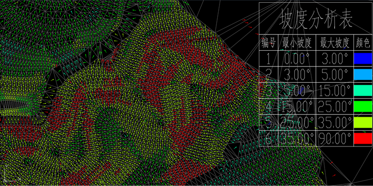The image size is (373, 186).
Task: Click the 35.00° maximum slope cell
Action: tap(335, 122)
